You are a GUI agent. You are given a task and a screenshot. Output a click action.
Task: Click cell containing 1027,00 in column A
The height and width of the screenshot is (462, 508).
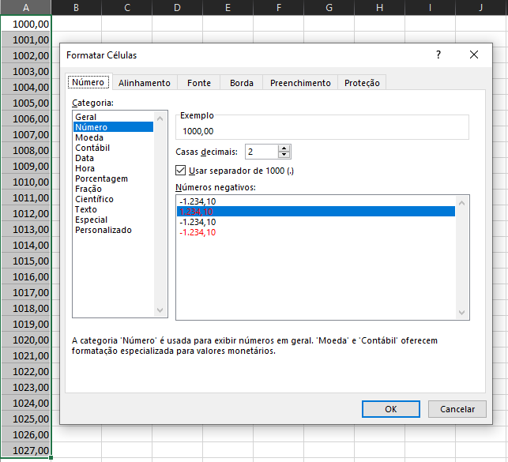click(26, 450)
